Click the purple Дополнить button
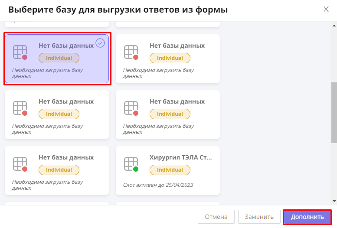 tap(307, 217)
